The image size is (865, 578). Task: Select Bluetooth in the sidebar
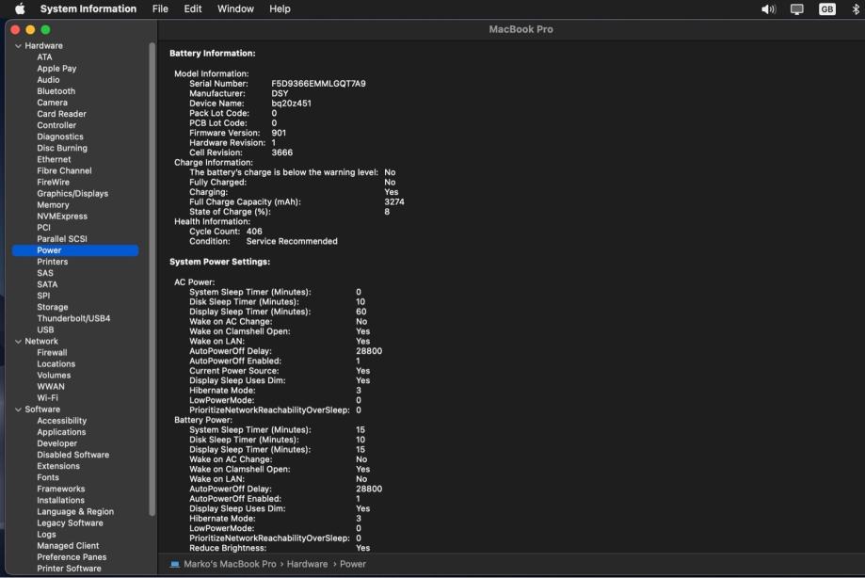pyautogui.click(x=56, y=91)
